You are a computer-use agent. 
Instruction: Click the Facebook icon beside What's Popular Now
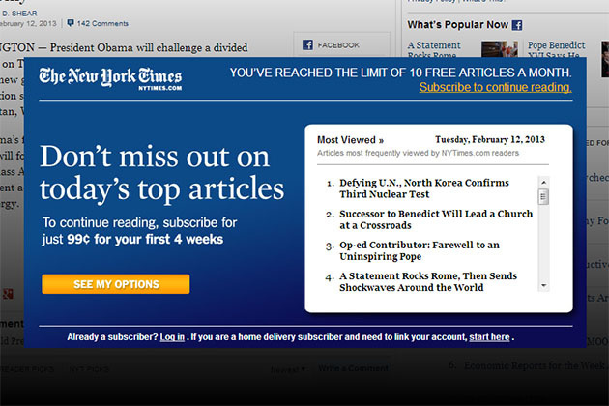517,25
